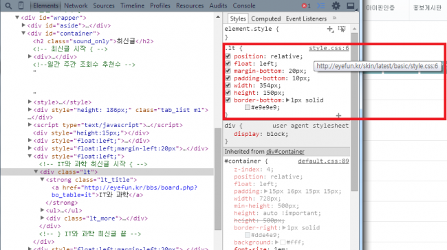
Task: Click the Styles pane scroll-up arrow
Action: 355,29
